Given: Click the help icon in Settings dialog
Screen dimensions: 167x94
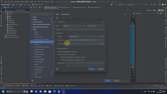Looking at the screenshot, I should [32, 81].
